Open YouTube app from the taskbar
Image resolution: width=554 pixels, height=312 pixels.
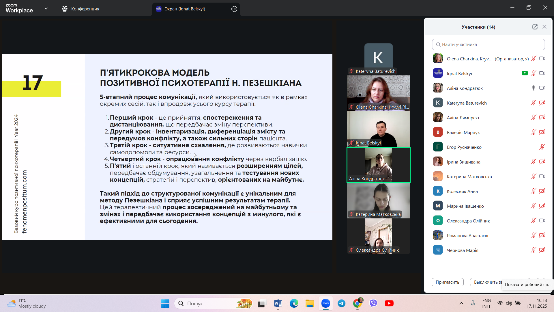(389, 303)
